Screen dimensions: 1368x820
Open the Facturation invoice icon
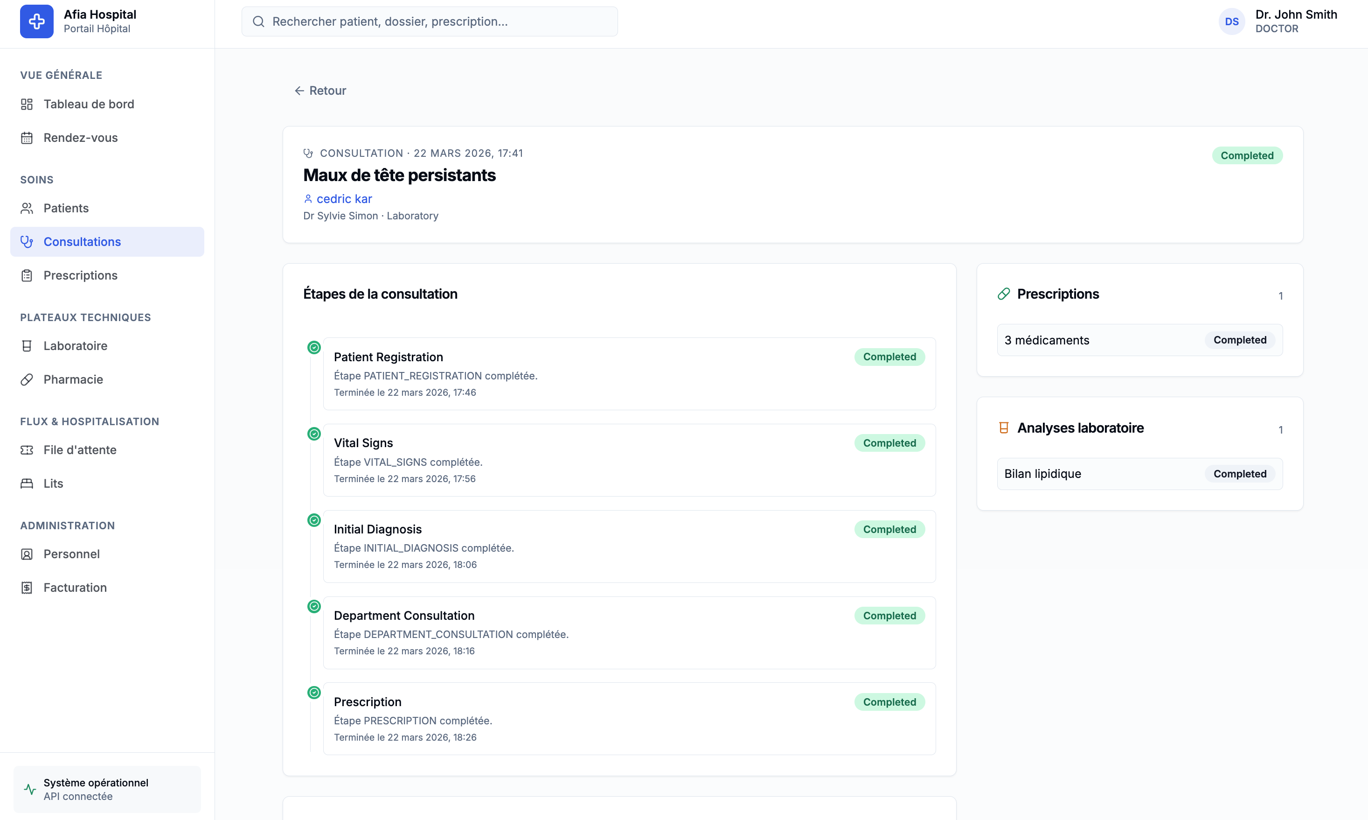[x=27, y=588]
